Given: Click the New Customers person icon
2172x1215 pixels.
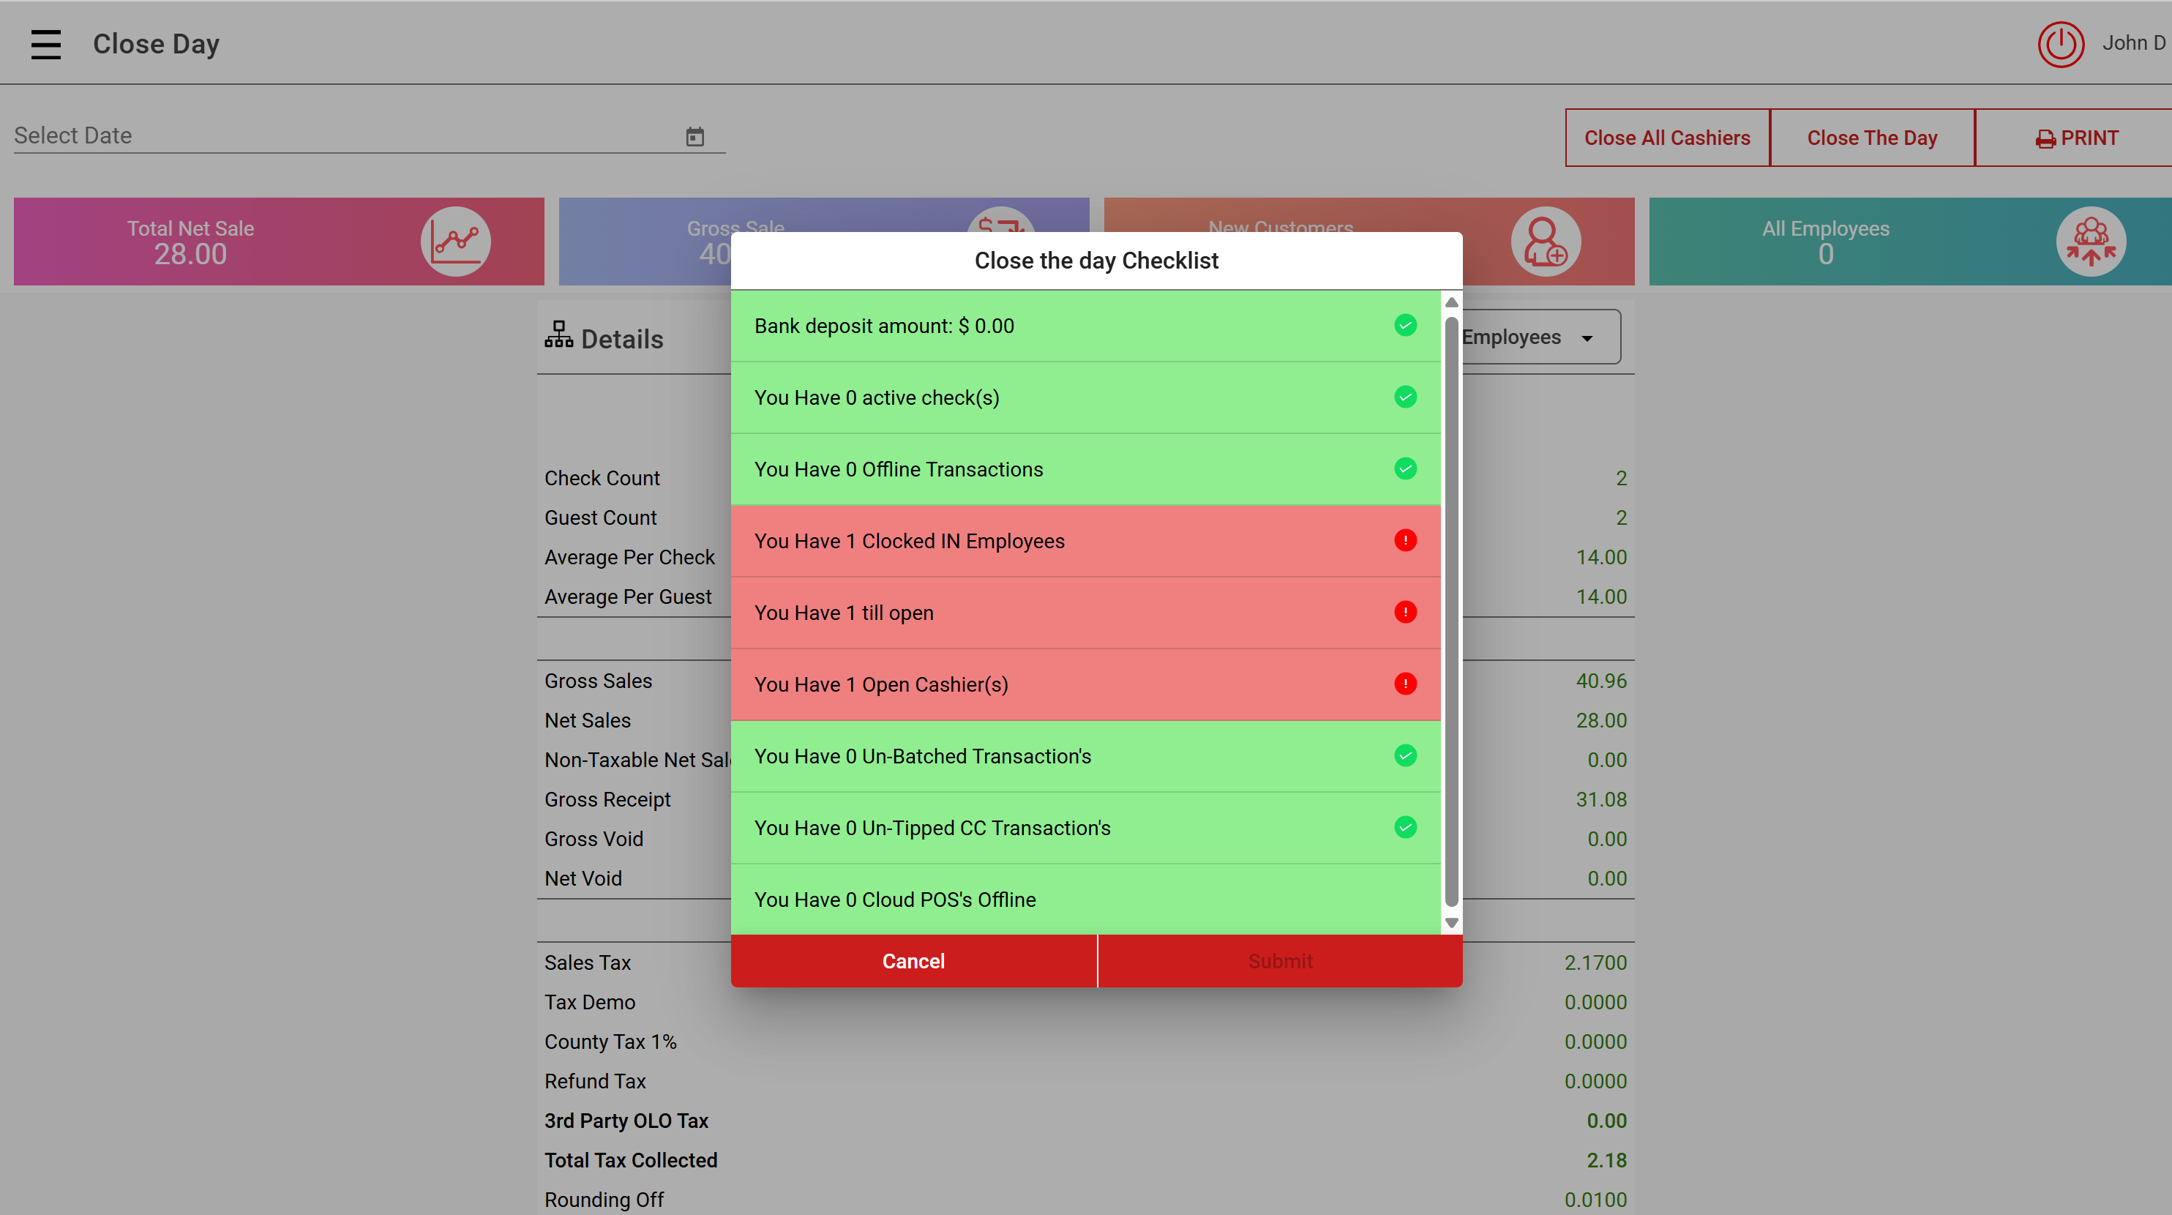Looking at the screenshot, I should (1545, 241).
